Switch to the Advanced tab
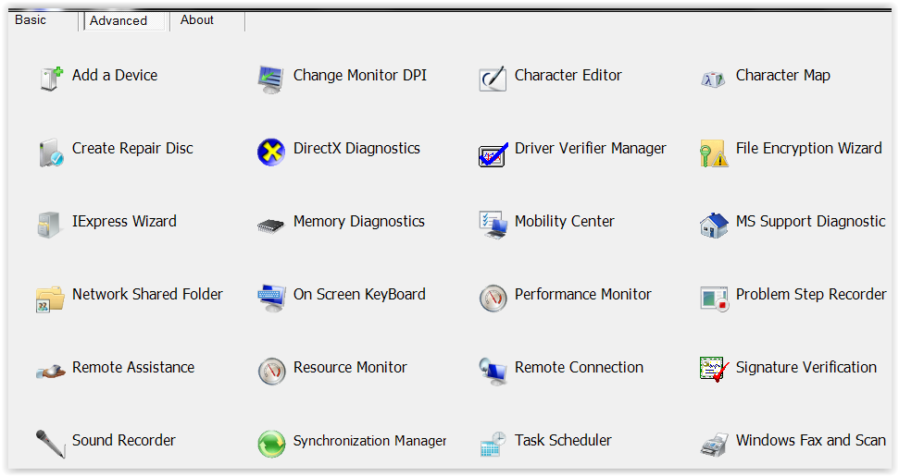The image size is (899, 476). click(x=119, y=20)
